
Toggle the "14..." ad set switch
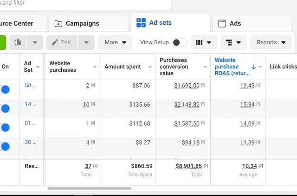click(x=5, y=108)
